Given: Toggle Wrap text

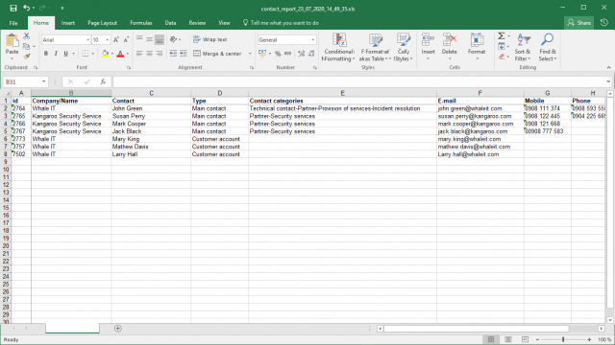Looking at the screenshot, I should point(210,39).
